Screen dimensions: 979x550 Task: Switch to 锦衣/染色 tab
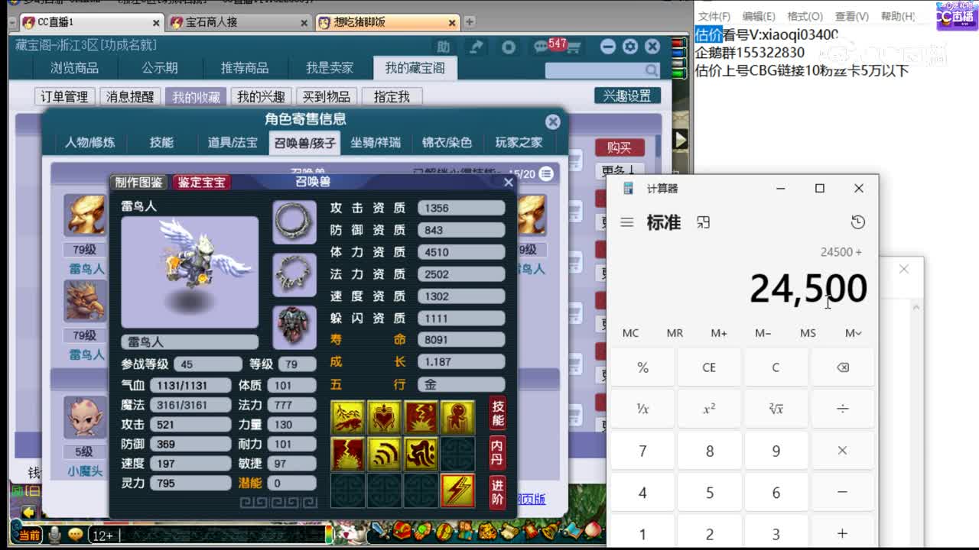click(x=447, y=143)
